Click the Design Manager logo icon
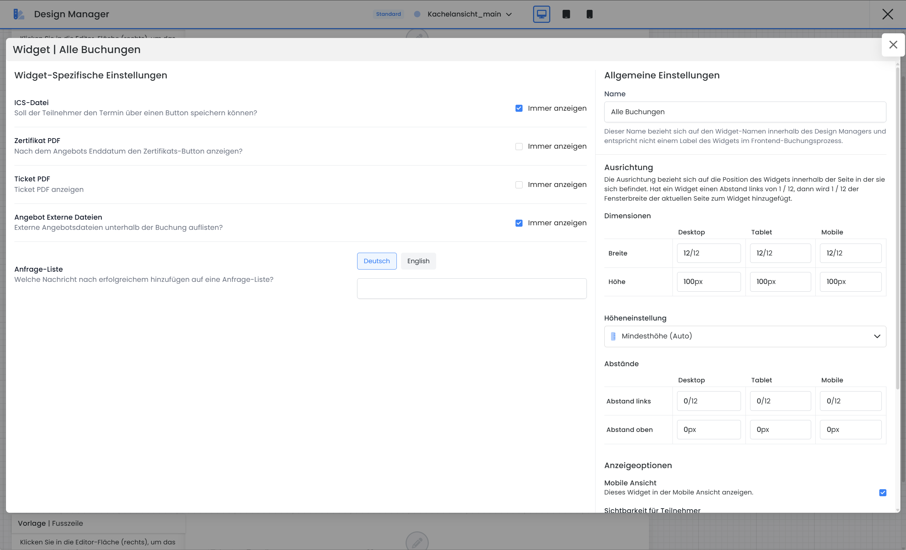Screen dimensions: 906x550 point(18,14)
